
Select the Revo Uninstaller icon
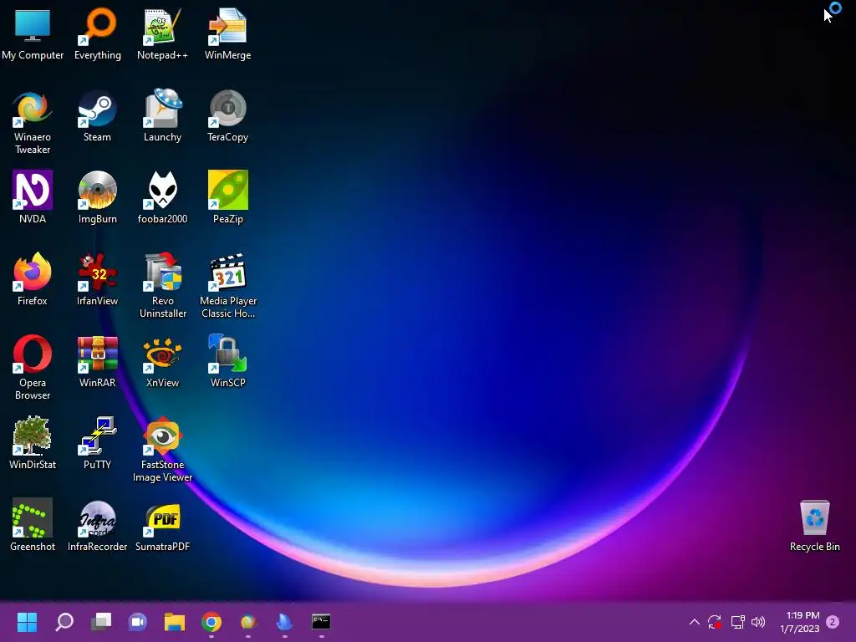click(163, 286)
